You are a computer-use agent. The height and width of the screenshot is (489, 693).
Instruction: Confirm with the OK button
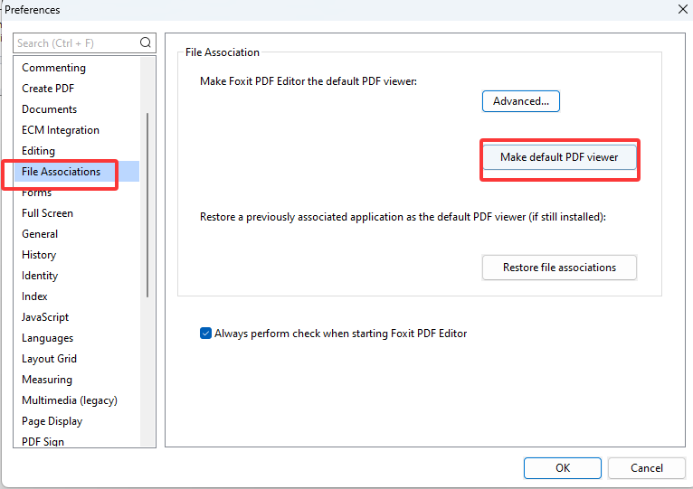click(x=562, y=468)
